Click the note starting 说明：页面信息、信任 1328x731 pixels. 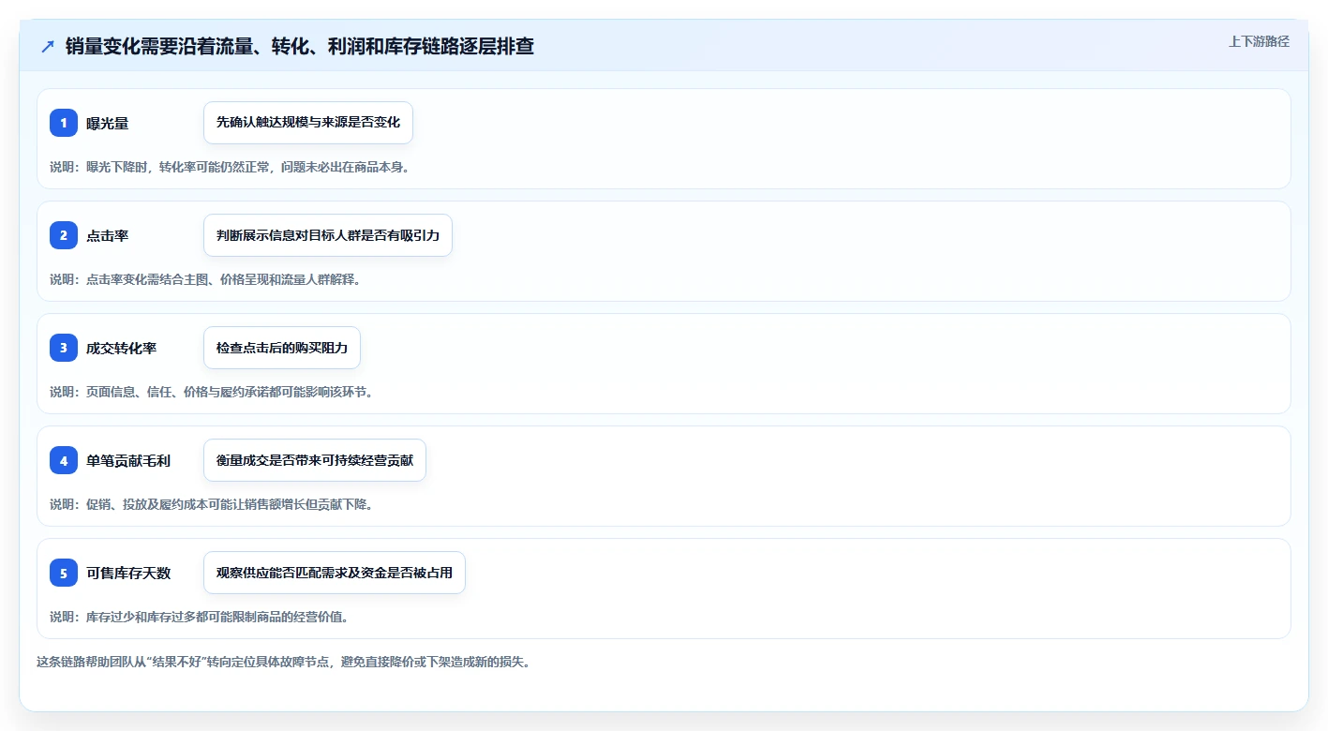[212, 392]
